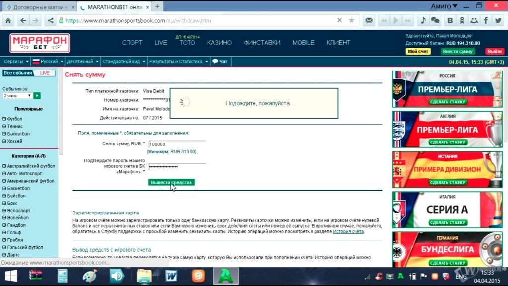The width and height of the screenshot is (508, 286).
Task: Switch to Договорные матчи browser tab
Action: point(39,7)
